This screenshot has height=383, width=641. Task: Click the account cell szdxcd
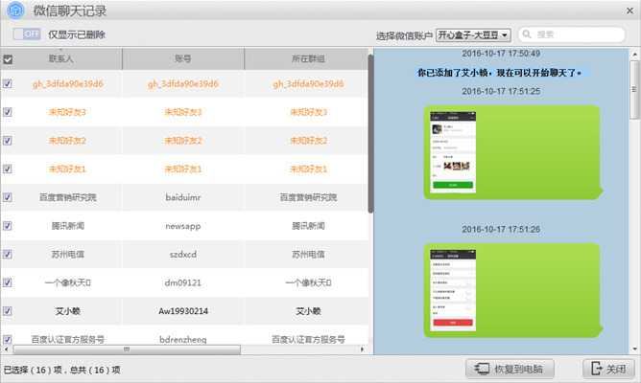point(183,254)
